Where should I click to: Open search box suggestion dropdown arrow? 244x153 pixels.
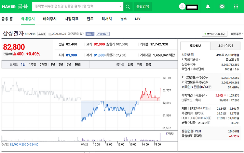[x=120, y=7]
